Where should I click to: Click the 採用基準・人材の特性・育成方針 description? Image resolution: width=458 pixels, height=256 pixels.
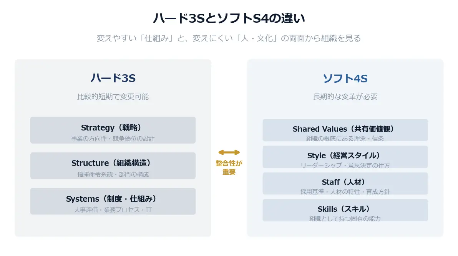[x=345, y=192]
